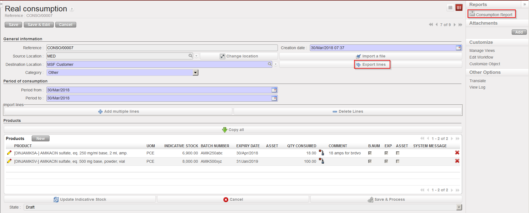Open the Category dropdown

point(196,72)
